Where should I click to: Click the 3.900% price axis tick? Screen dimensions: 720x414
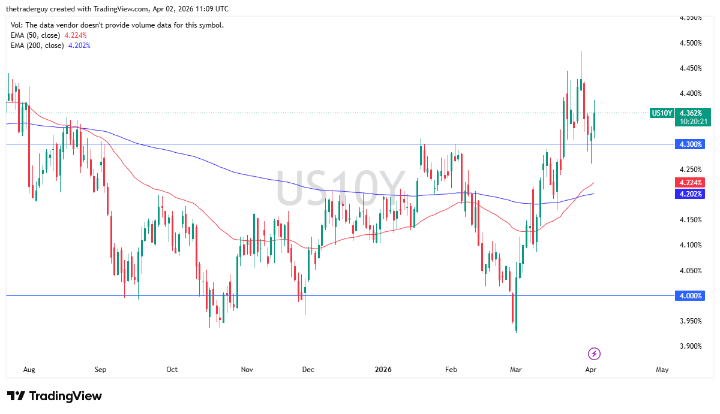coord(690,346)
